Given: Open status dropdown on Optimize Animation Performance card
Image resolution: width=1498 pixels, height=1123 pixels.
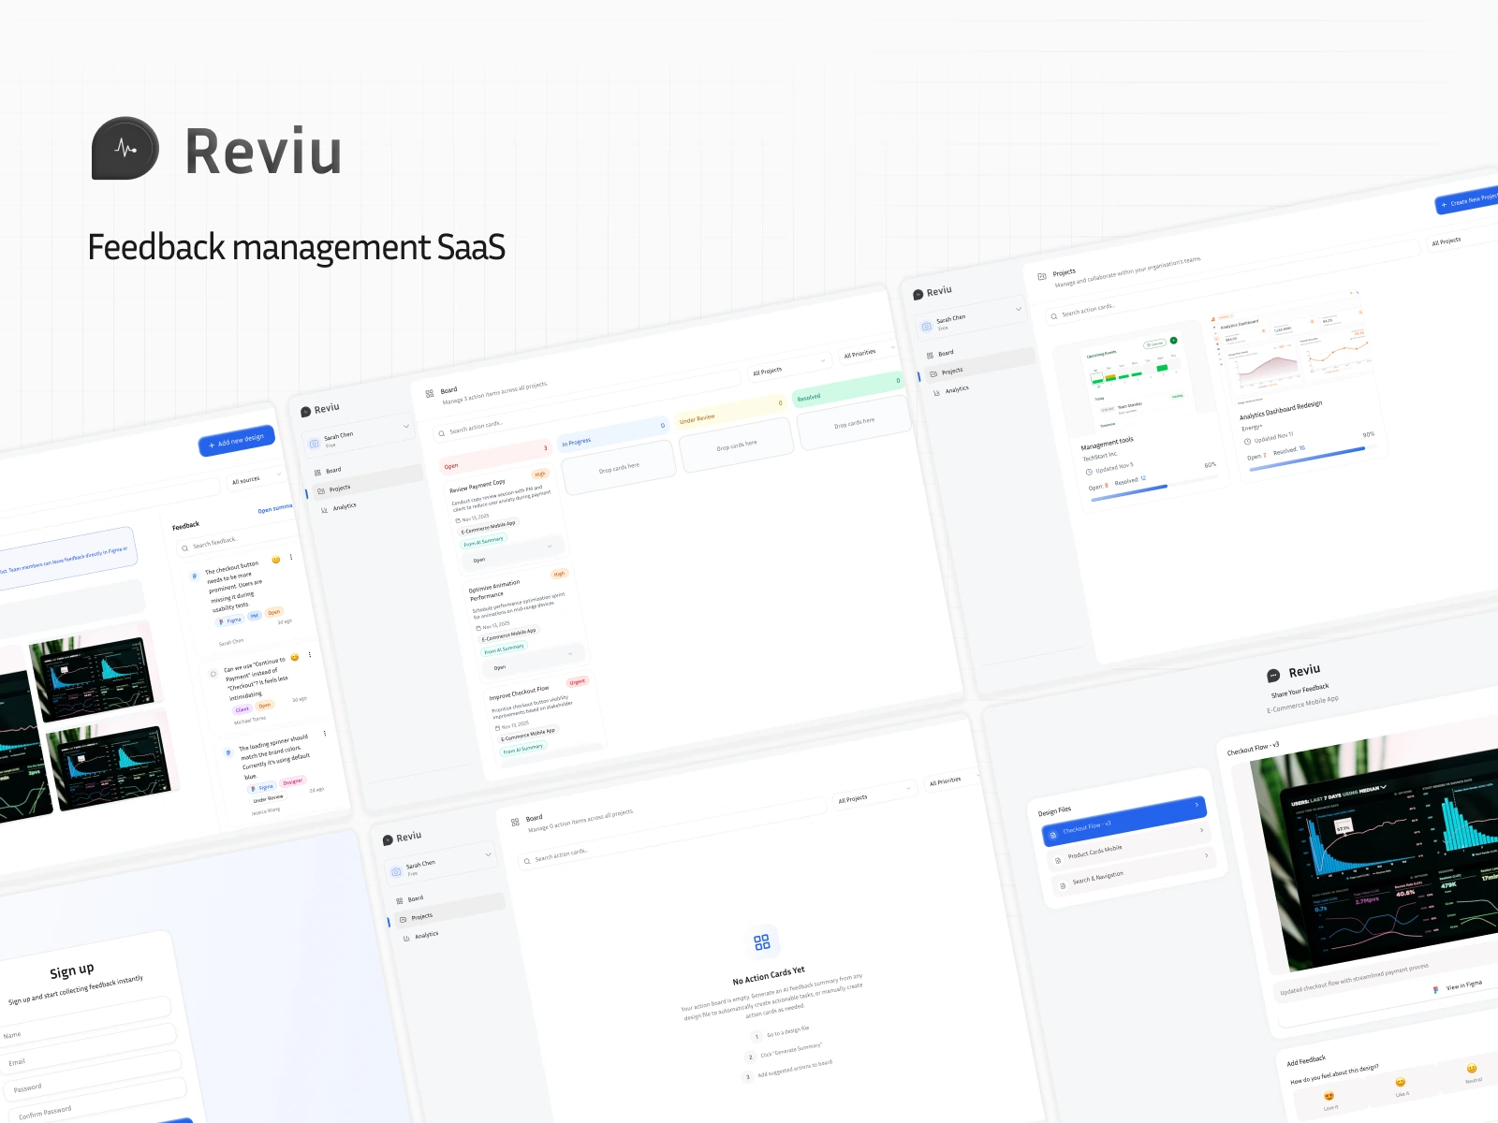Looking at the screenshot, I should click(x=532, y=660).
